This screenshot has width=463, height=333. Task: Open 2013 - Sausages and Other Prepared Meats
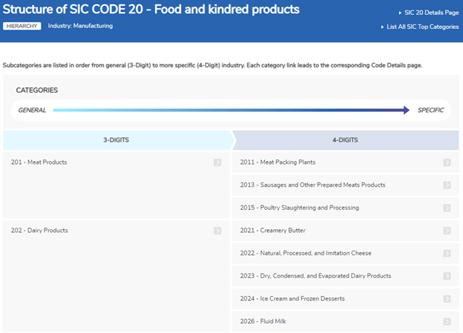(312, 185)
